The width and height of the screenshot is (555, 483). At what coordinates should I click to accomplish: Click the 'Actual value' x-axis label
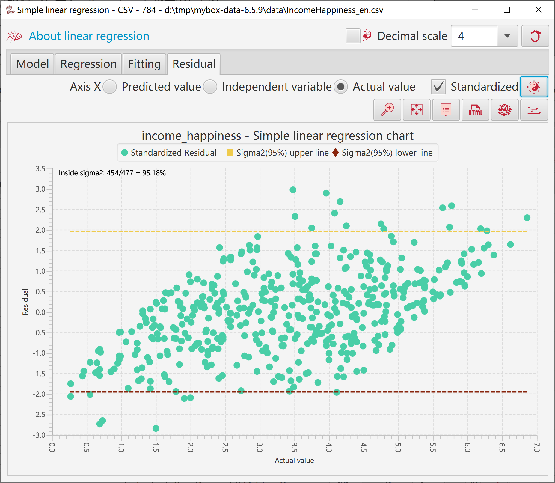coord(294,461)
